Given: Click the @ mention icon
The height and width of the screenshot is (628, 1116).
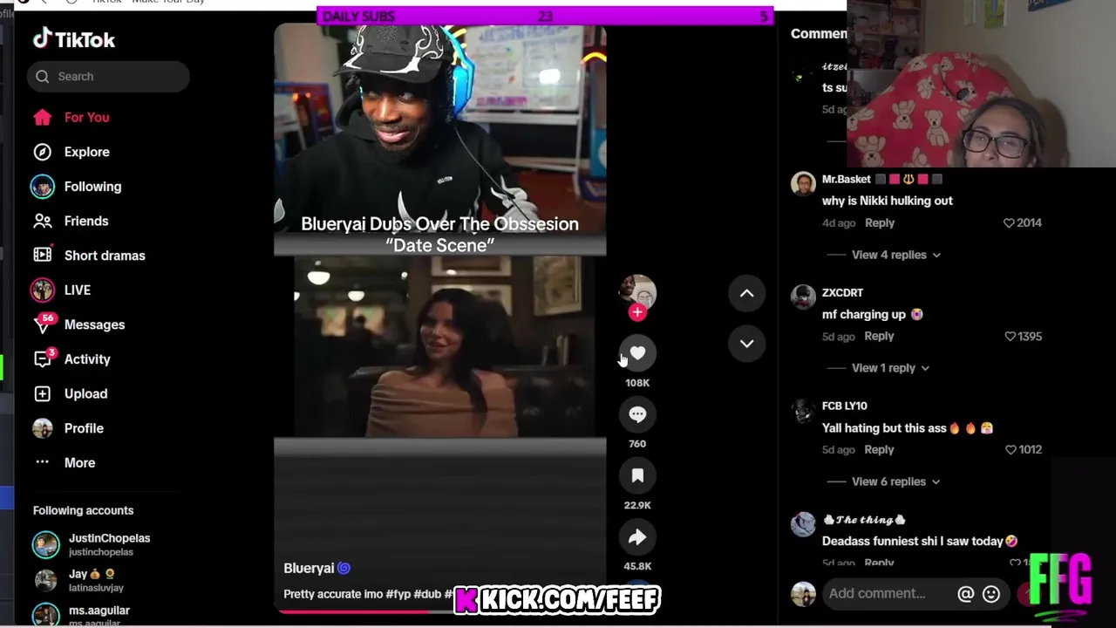Looking at the screenshot, I should pos(965,594).
